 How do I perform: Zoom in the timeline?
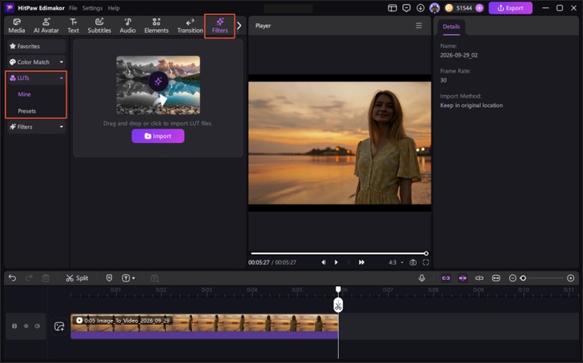pos(571,277)
